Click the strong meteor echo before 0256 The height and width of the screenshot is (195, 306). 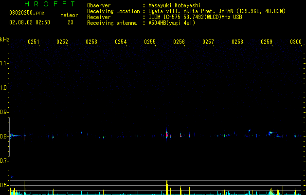(x=167, y=134)
